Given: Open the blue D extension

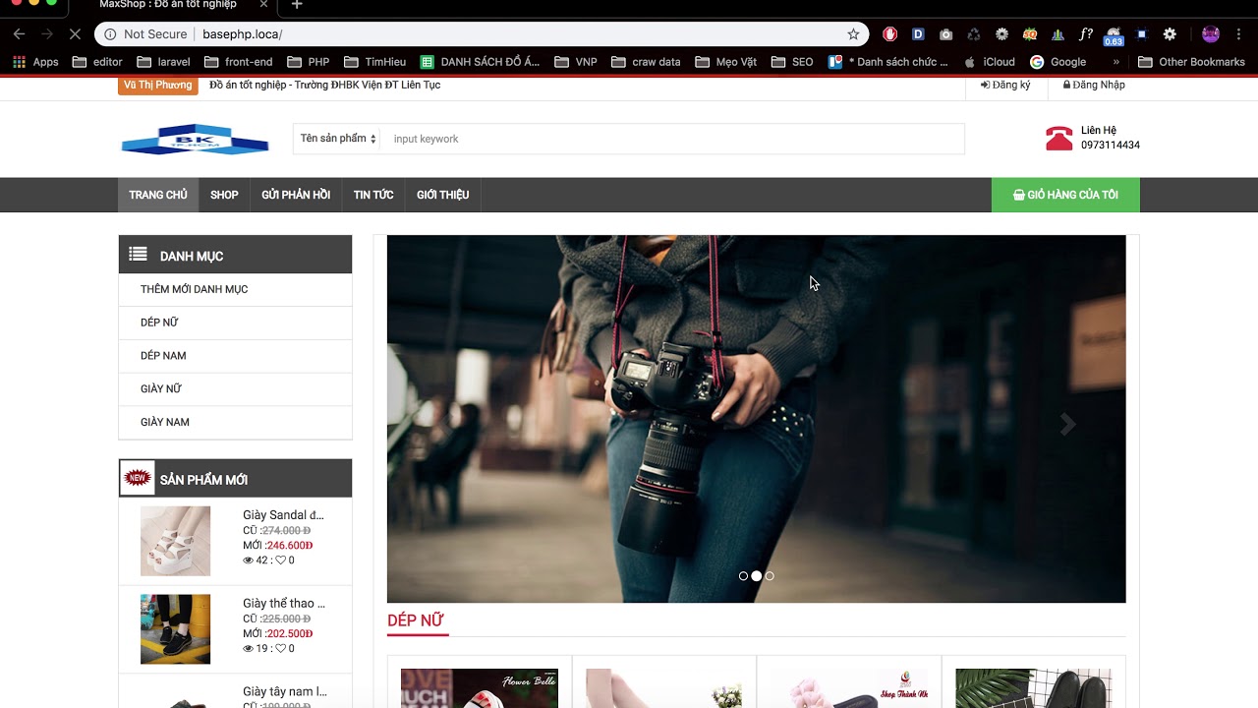Looking at the screenshot, I should (918, 34).
